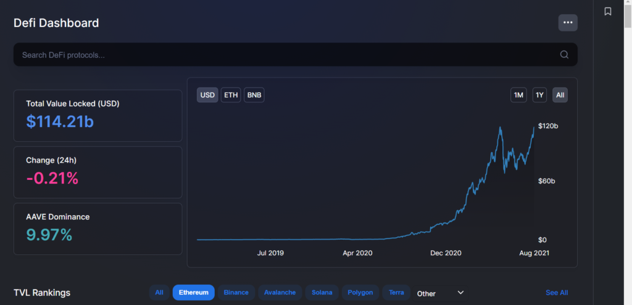Filter rankings by Terra
Screen dimensions: 632x305
(x=396, y=293)
